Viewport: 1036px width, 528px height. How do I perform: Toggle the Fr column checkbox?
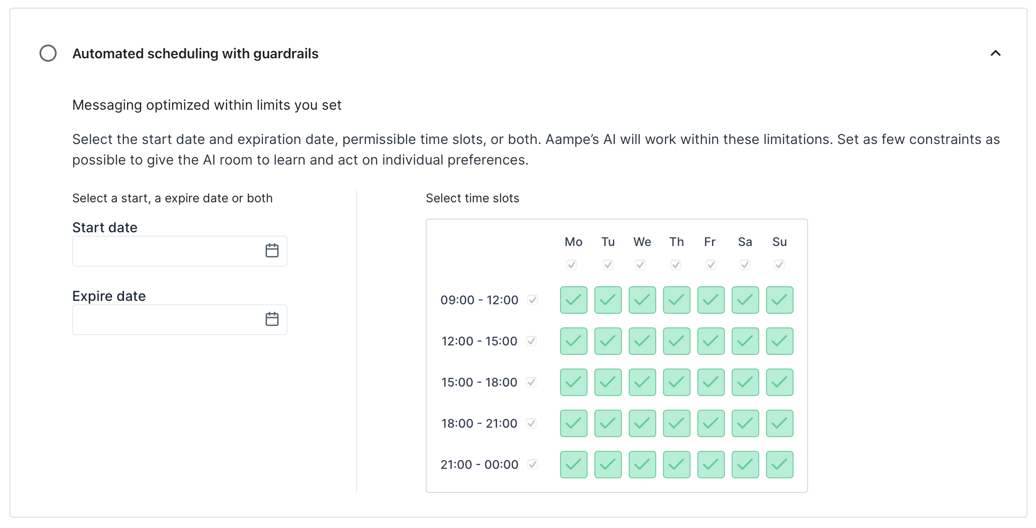(x=711, y=265)
